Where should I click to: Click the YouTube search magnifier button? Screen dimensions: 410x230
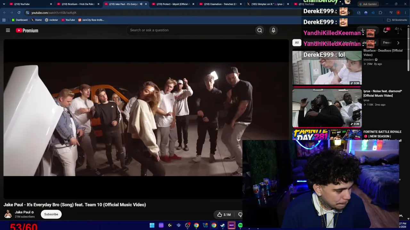260,30
